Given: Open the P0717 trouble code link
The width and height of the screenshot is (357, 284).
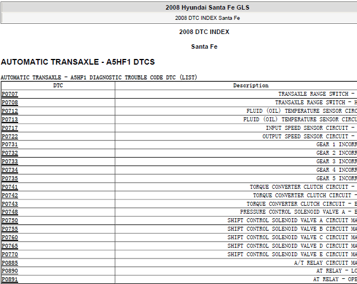Looking at the screenshot, I should 10,128.
